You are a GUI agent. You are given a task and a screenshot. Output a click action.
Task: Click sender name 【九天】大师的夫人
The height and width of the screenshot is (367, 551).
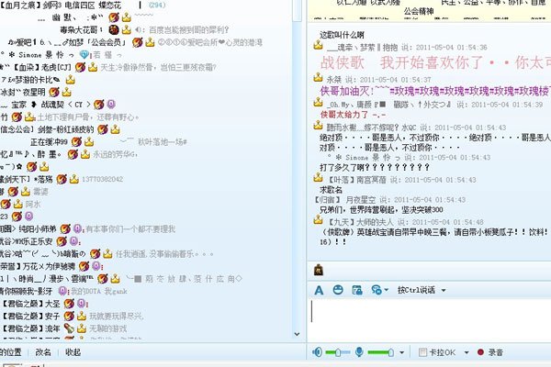click(x=361, y=222)
